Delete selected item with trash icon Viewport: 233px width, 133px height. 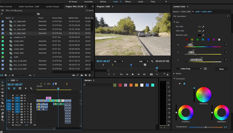[x=89, y=75]
